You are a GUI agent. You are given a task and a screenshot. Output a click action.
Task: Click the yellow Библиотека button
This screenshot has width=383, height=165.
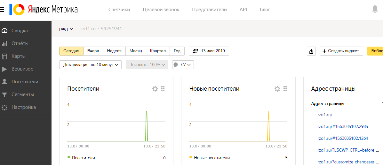(x=375, y=51)
